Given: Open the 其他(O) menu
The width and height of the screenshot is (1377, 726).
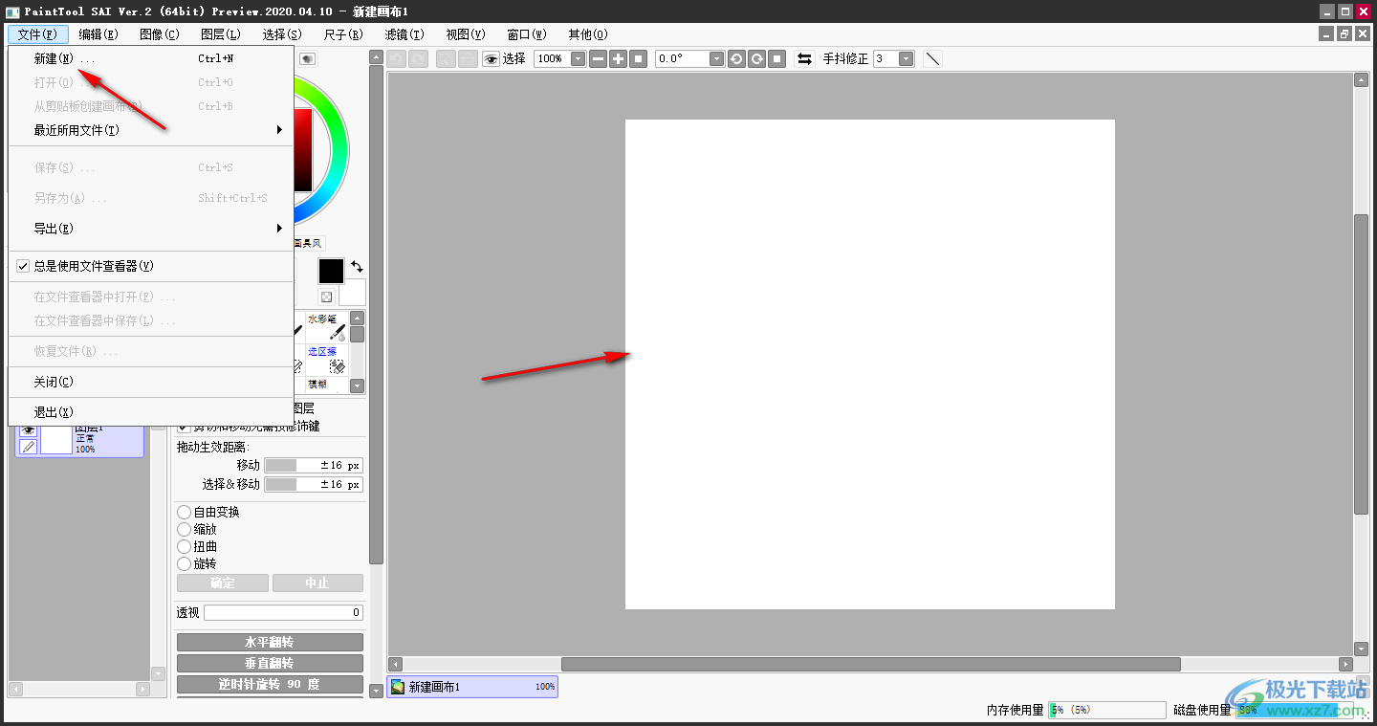Looking at the screenshot, I should point(588,34).
